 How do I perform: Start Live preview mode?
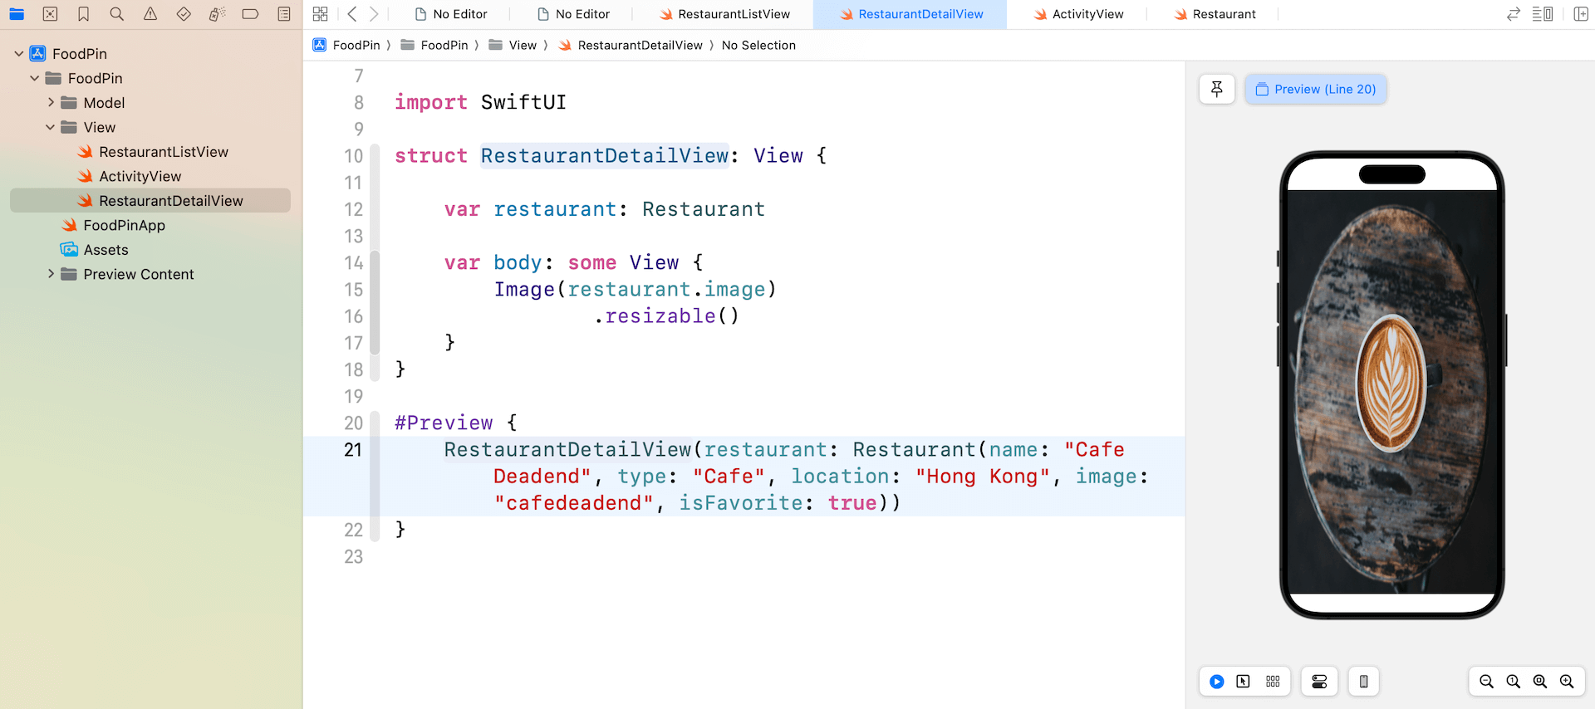(x=1216, y=682)
